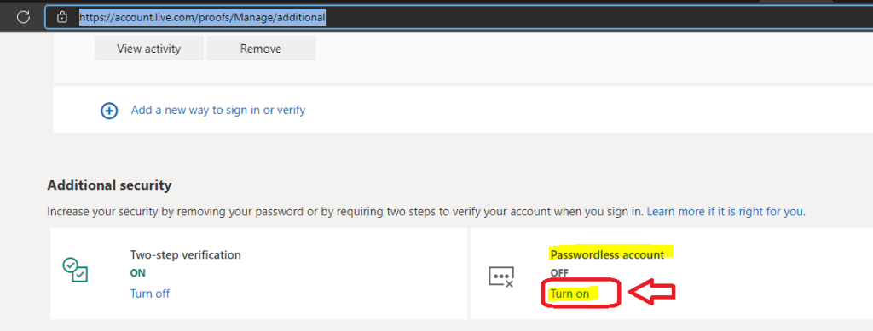This screenshot has width=873, height=331.
Task: Click the Increase your security description text
Action: coord(346,212)
